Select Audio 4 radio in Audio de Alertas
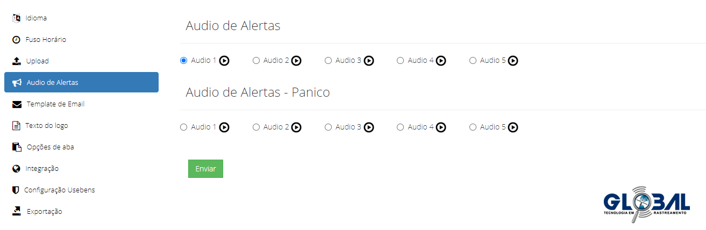706x230 pixels. [401, 61]
